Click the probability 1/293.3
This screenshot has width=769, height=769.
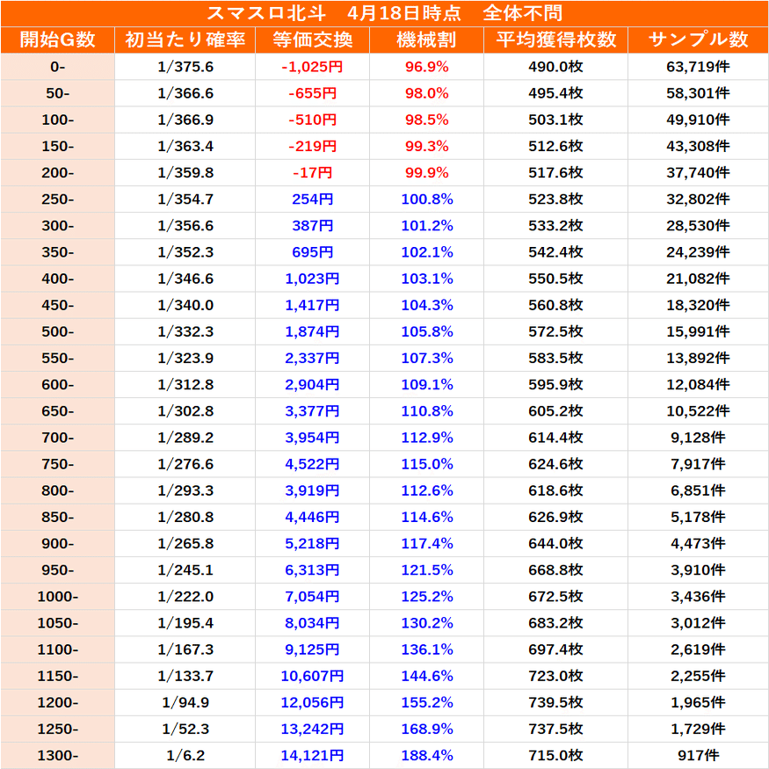pyautogui.click(x=185, y=490)
